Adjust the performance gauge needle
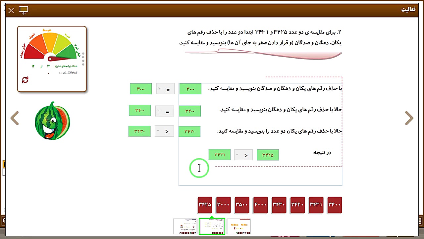This screenshot has width=424, height=239. [x=50, y=59]
